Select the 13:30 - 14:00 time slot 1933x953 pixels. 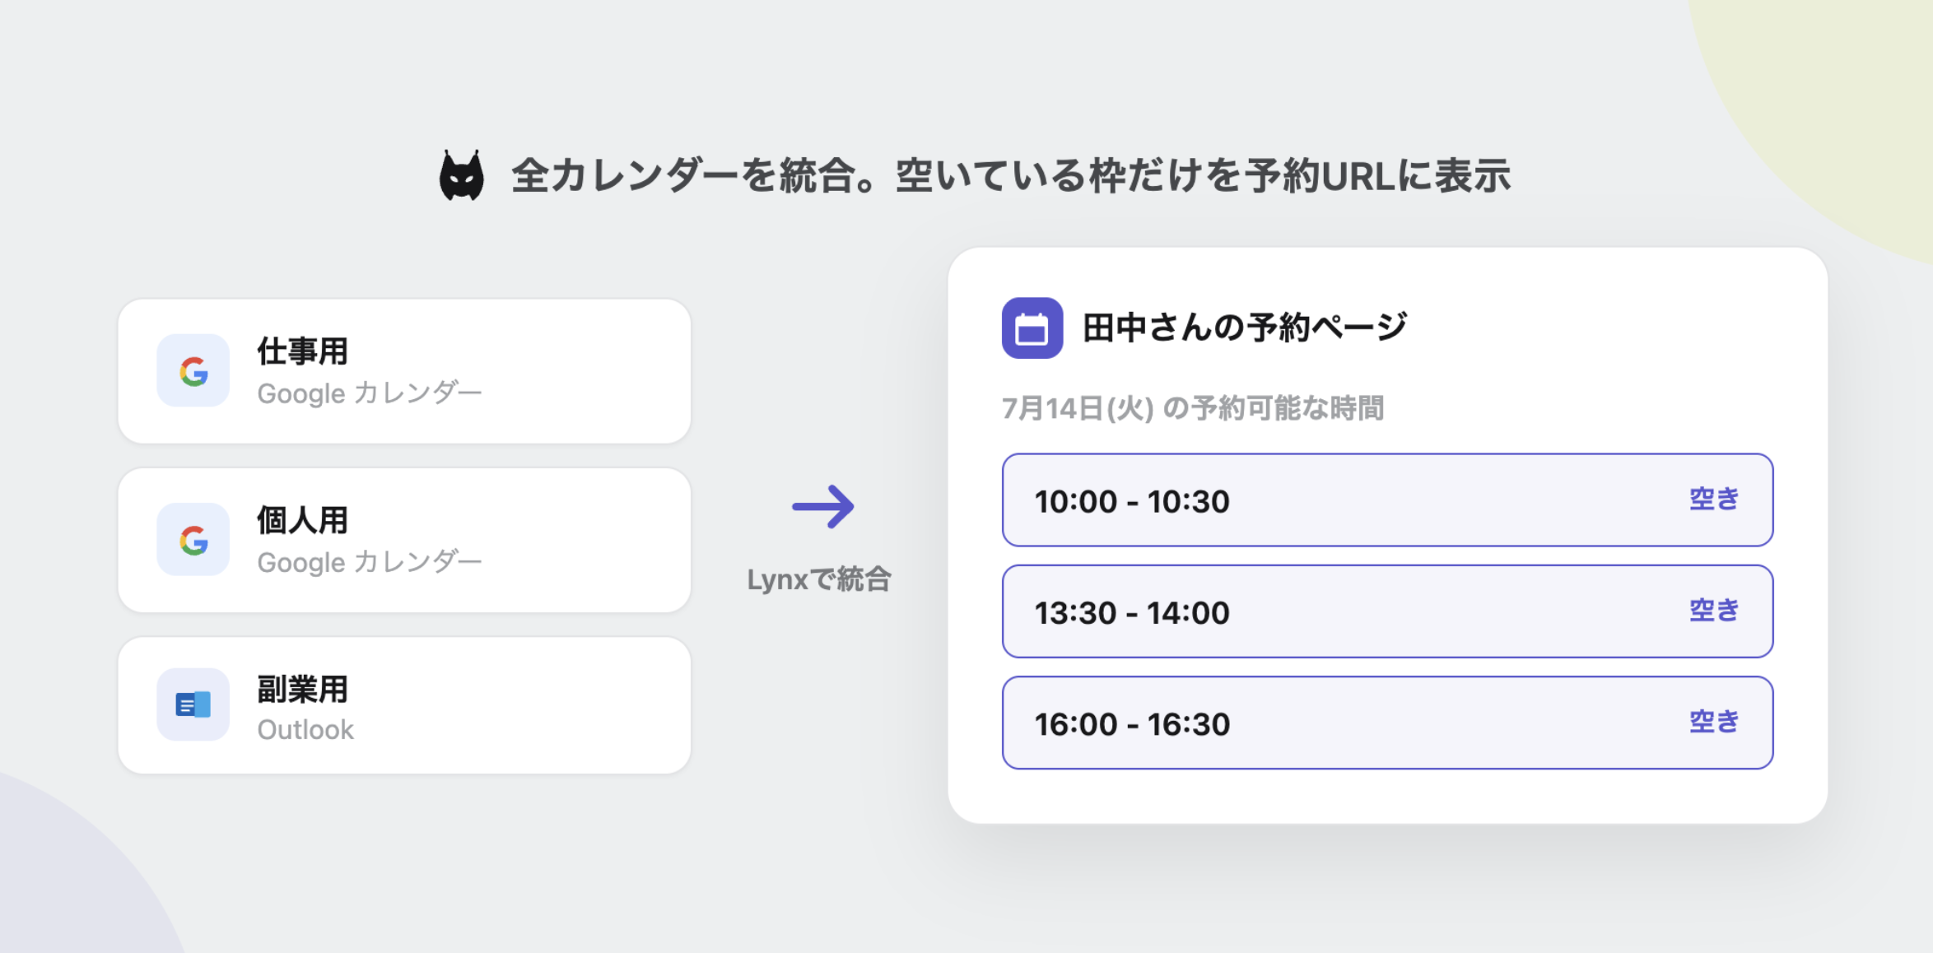1388,611
